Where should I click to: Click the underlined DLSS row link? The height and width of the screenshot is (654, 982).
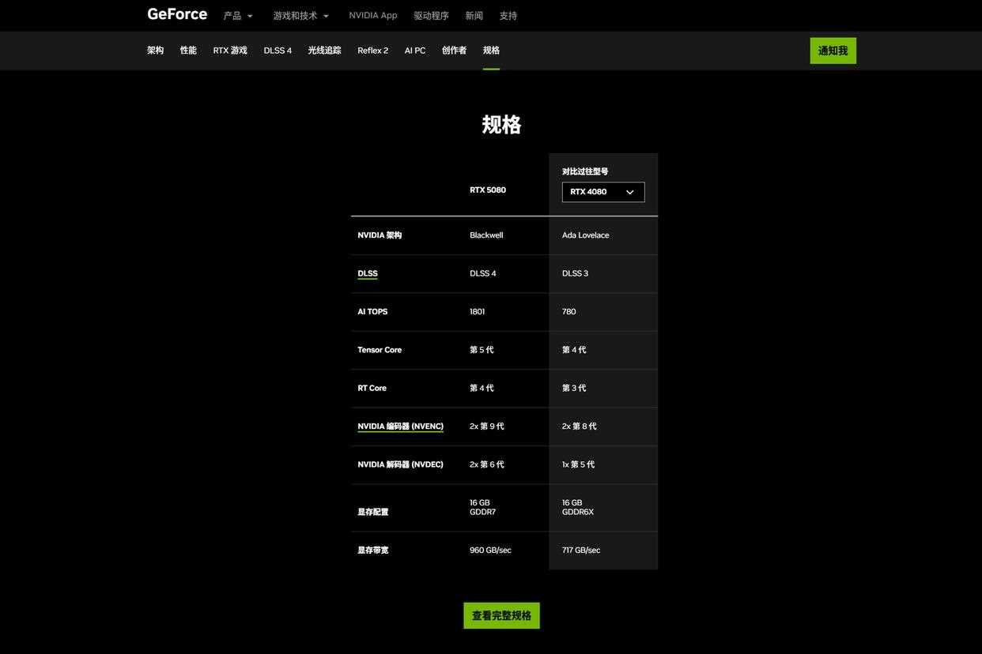coord(367,273)
